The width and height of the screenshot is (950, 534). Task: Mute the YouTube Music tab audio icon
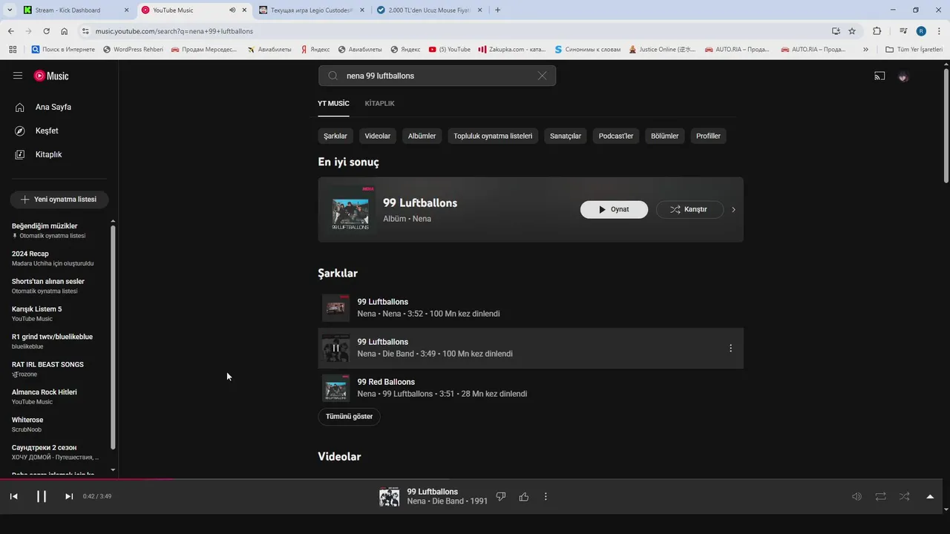click(232, 10)
